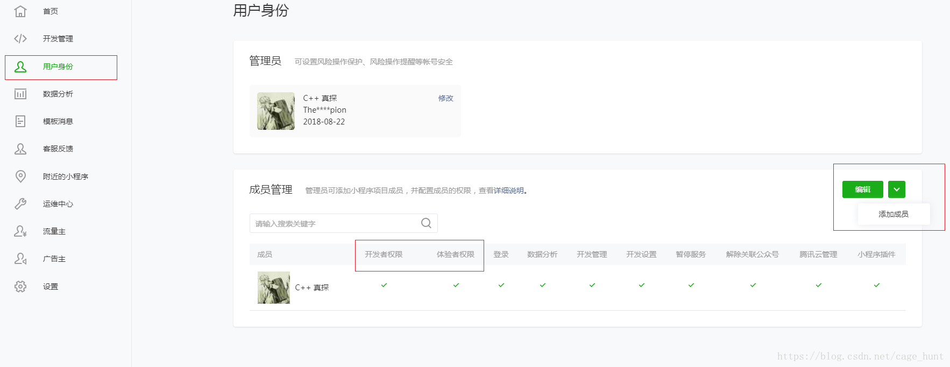950x367 pixels.
Task: Click checkmark under 解除关联公众号 column
Action: 753,285
